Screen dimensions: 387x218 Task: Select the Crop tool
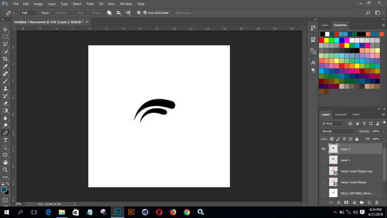click(5, 59)
